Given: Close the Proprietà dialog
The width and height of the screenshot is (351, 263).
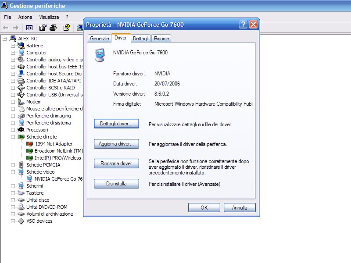Looking at the screenshot, I should tap(253, 25).
